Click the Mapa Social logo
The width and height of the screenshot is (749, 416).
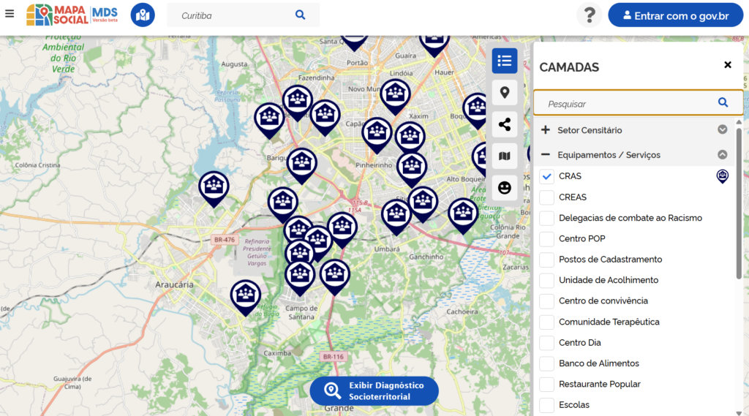pyautogui.click(x=72, y=15)
